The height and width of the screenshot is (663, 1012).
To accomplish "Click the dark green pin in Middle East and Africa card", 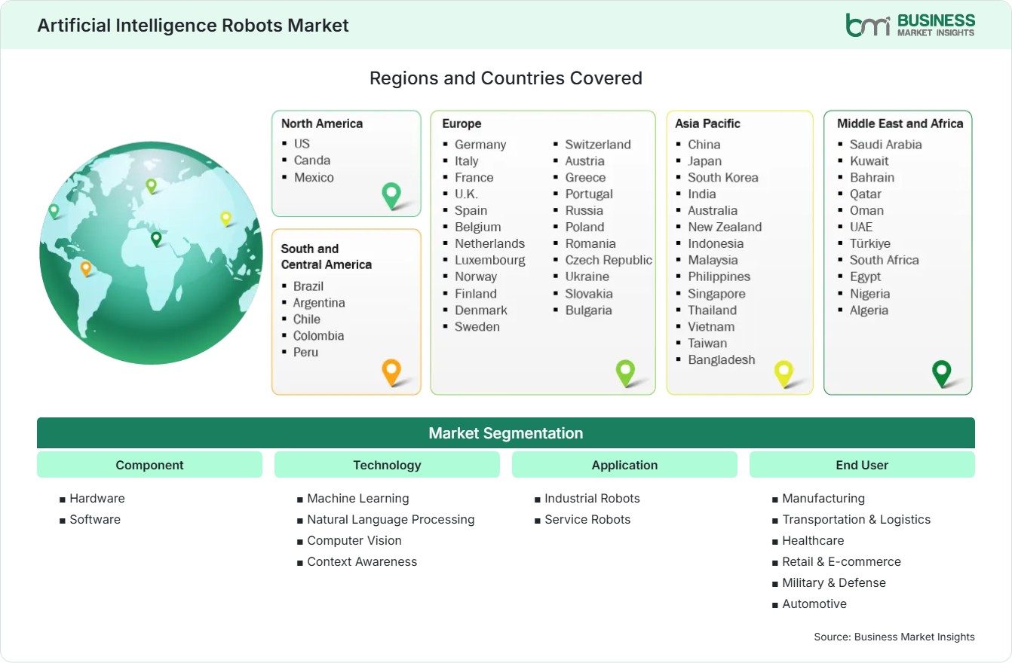I will coord(942,373).
